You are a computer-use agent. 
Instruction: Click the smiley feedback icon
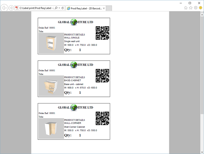[x=200, y=8]
